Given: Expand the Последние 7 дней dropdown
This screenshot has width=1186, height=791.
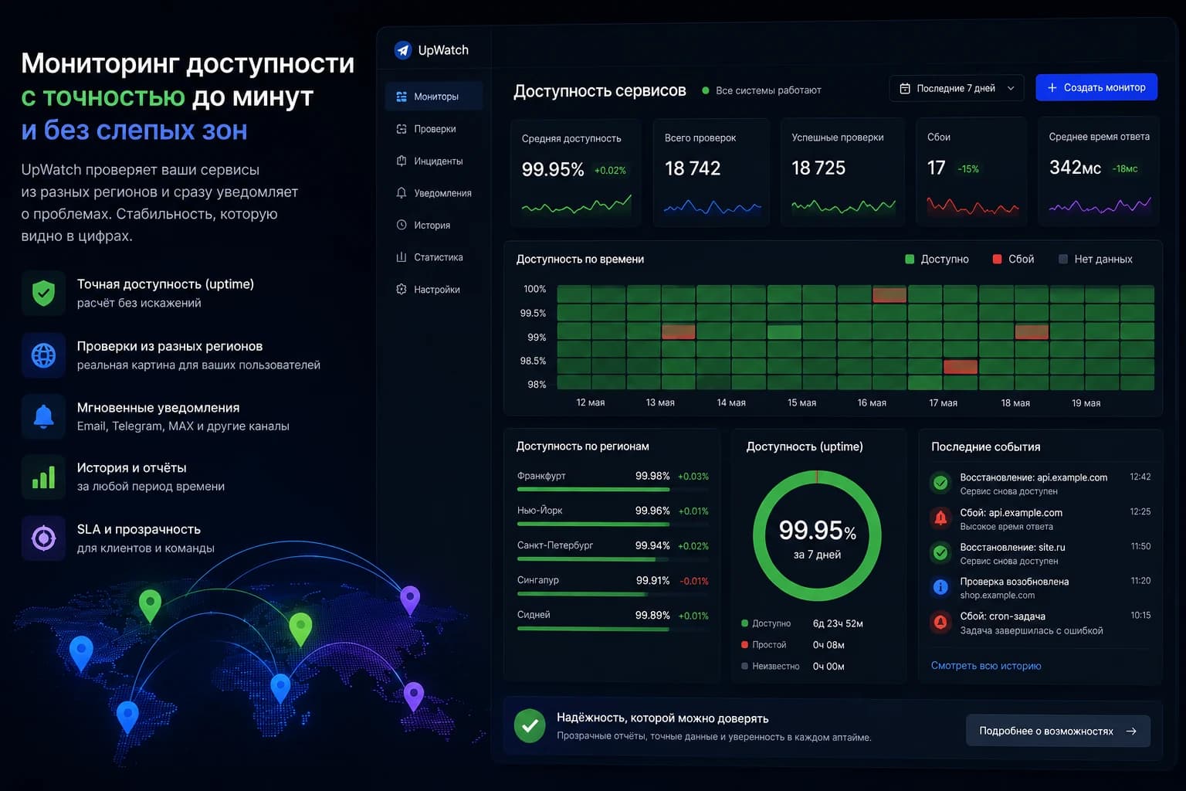Looking at the screenshot, I should tap(957, 88).
